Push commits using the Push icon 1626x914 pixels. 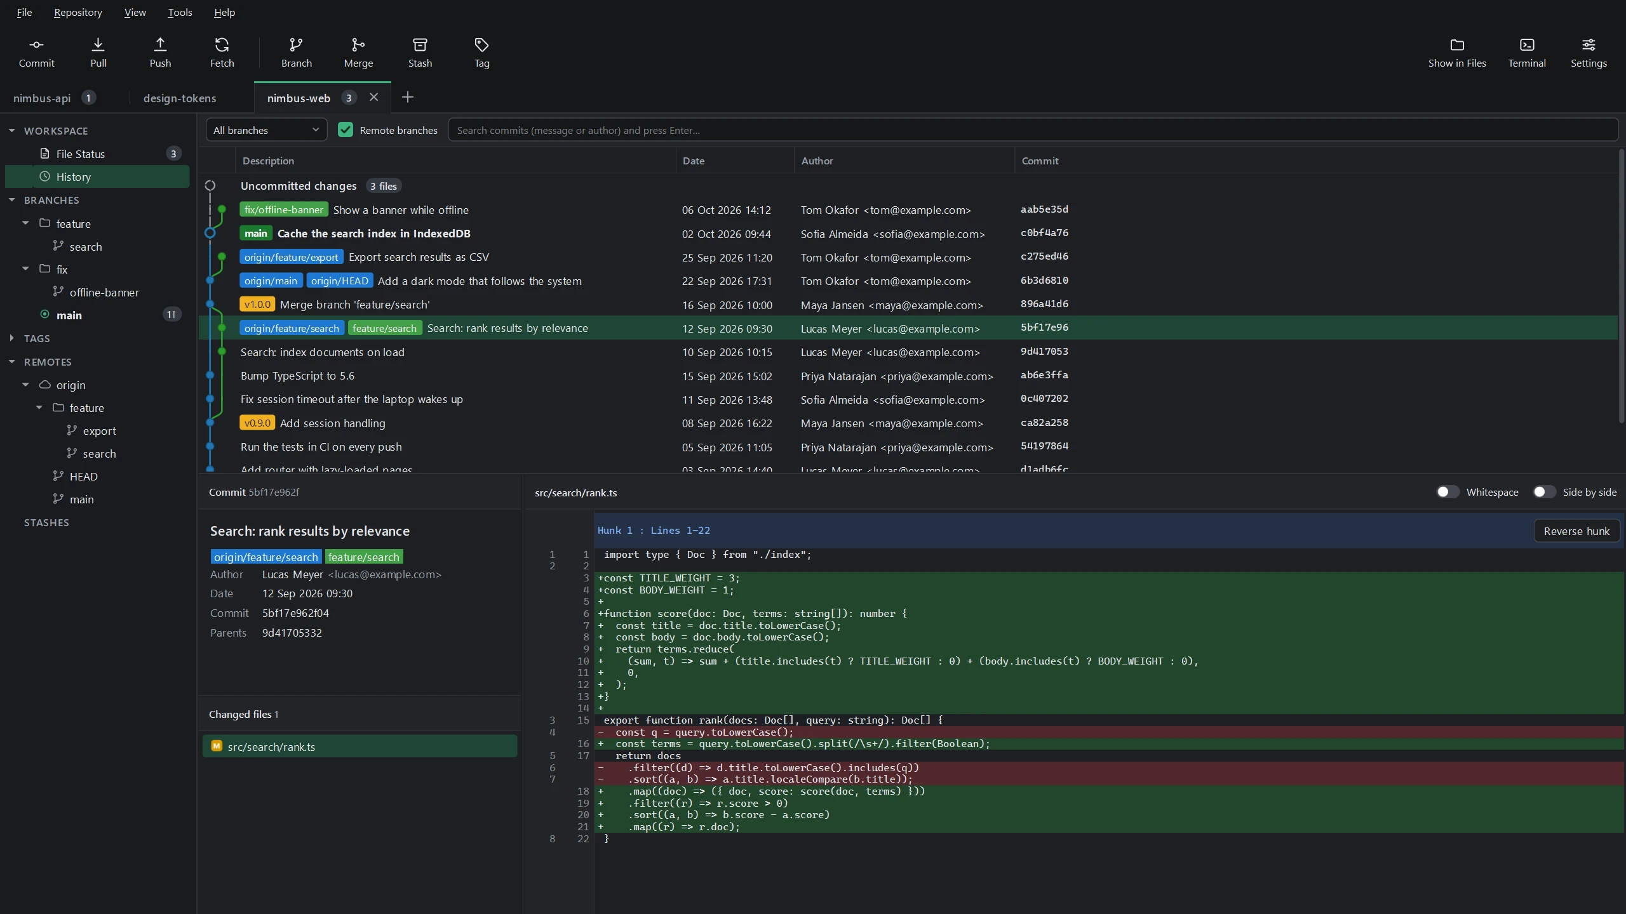tap(160, 53)
